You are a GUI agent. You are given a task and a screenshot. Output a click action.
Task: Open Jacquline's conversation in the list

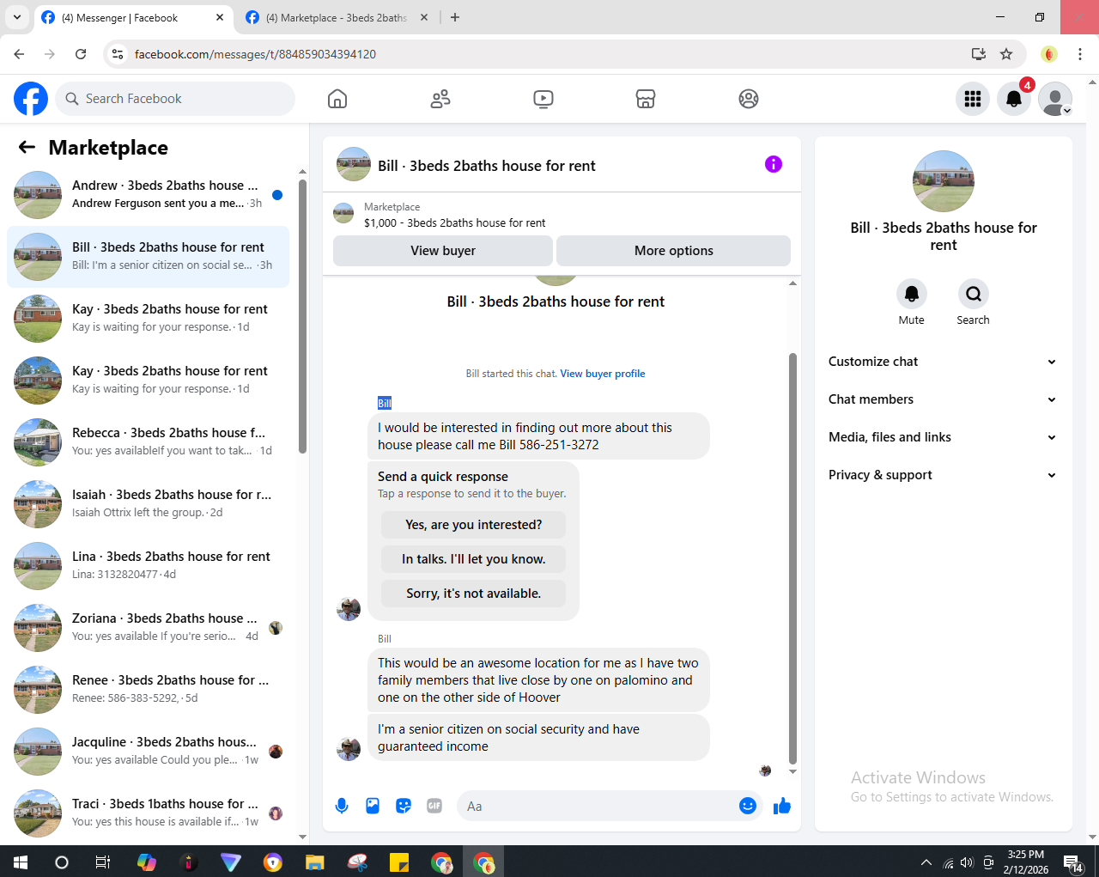click(148, 752)
